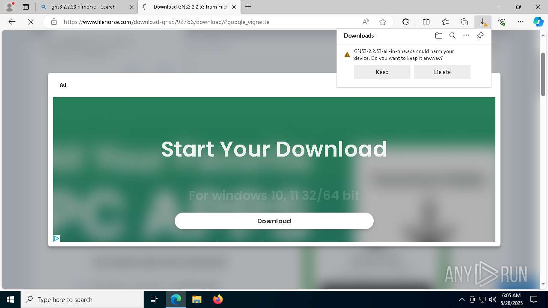Add this page to favorites star
Viewport: 548px width, 308px height.
click(383, 22)
